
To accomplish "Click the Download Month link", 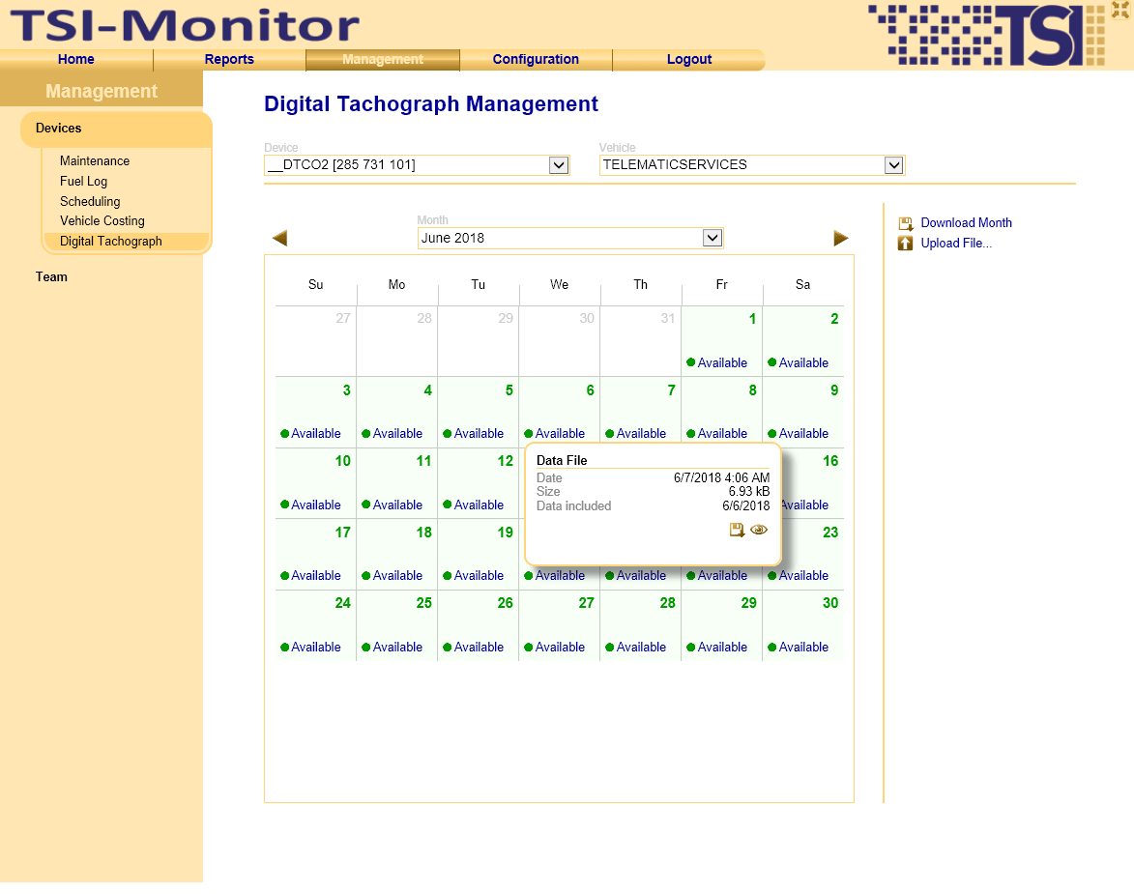I will (x=966, y=223).
